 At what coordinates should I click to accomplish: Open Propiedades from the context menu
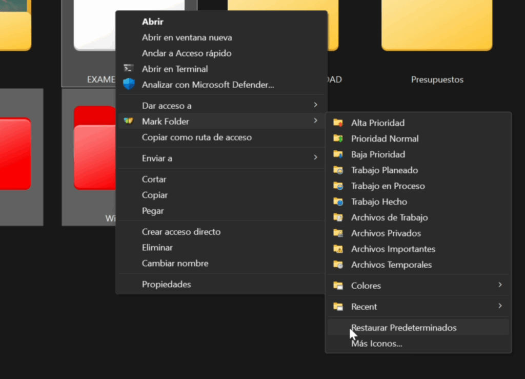221,284
